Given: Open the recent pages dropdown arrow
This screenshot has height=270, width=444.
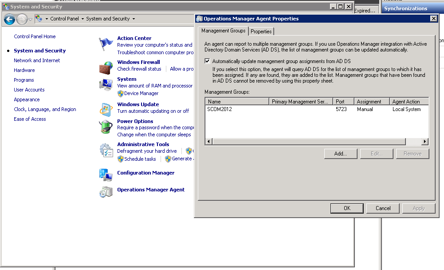Looking at the screenshot, I should (x=30, y=19).
